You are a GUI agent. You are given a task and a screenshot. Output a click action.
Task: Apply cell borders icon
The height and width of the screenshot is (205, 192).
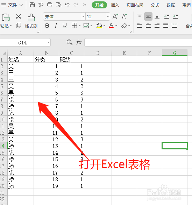click(74, 26)
